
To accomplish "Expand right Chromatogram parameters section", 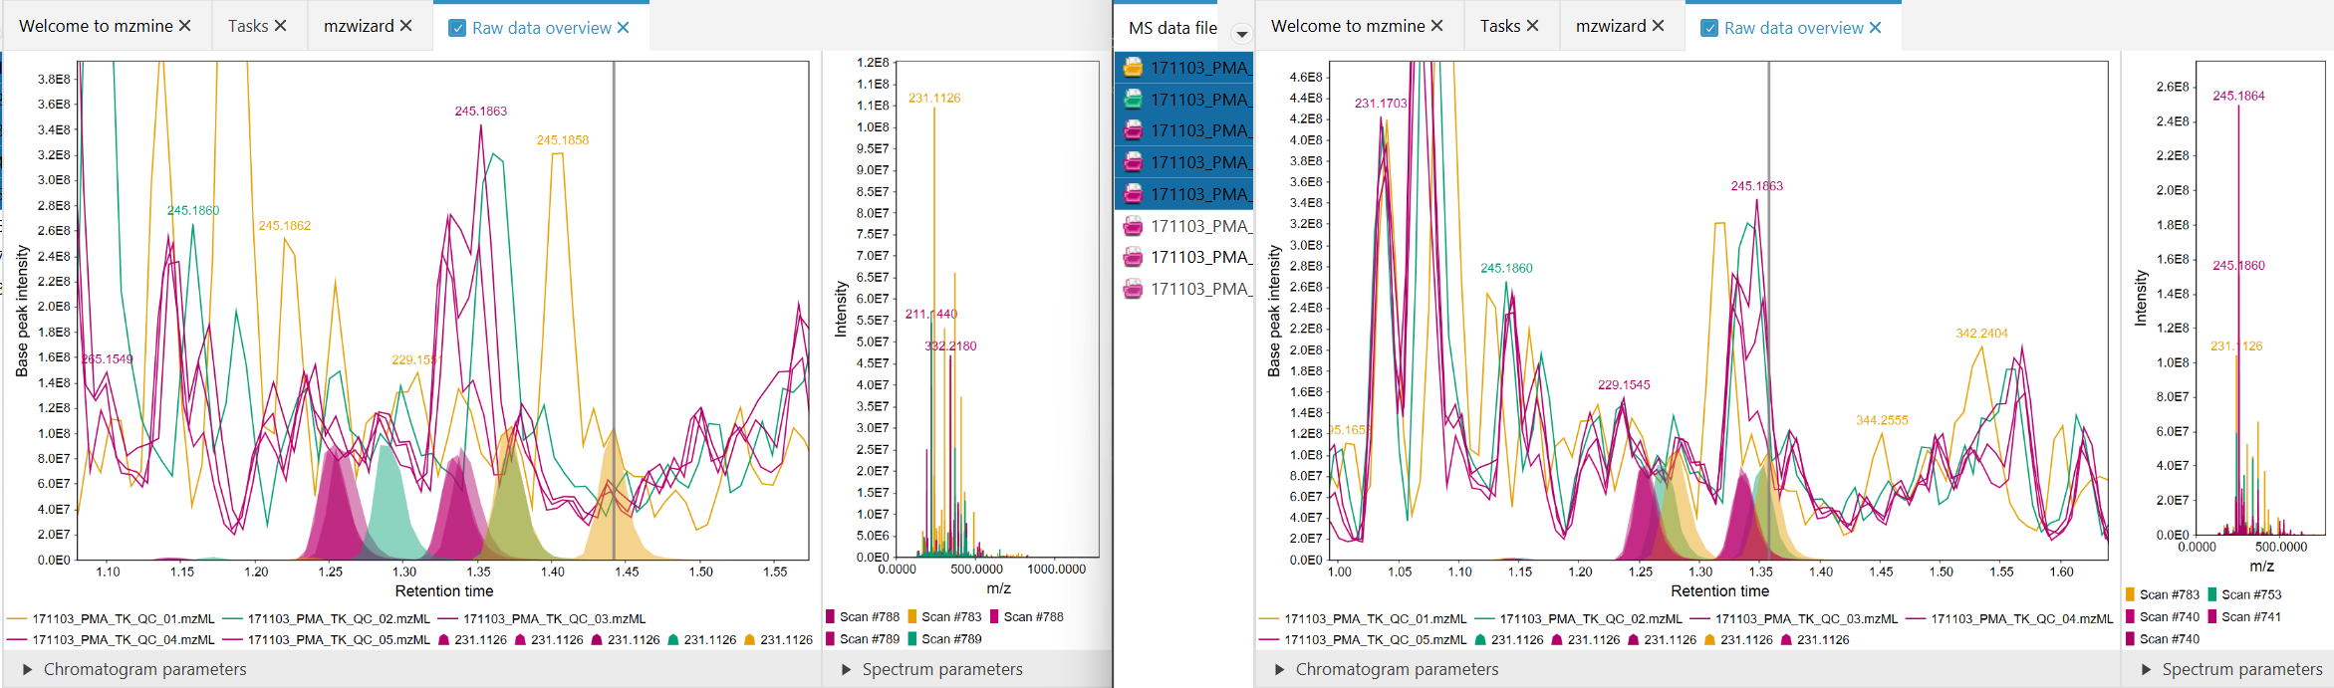I will click(1280, 670).
